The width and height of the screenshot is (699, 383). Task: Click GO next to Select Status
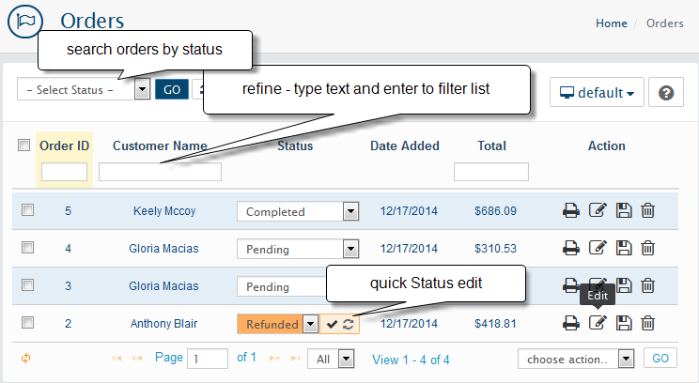(x=172, y=89)
